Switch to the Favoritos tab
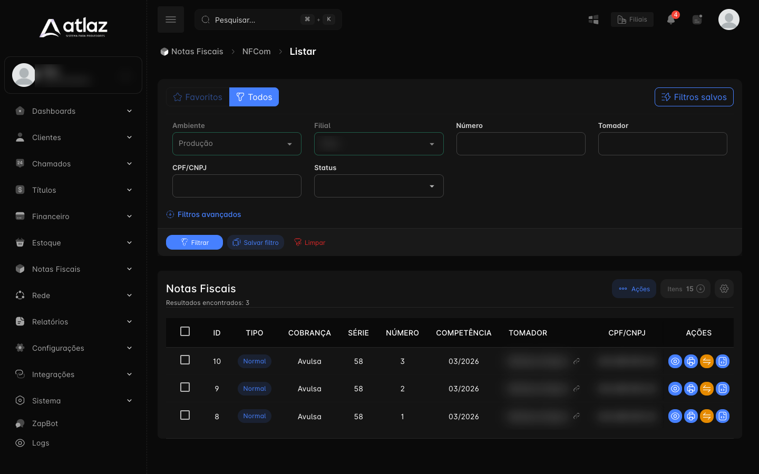Image resolution: width=759 pixels, height=474 pixels. click(x=198, y=97)
